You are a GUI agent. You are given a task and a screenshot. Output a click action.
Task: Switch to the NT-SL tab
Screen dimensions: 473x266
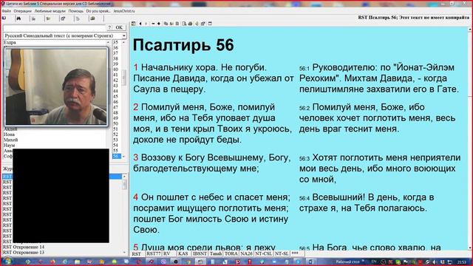point(282,254)
